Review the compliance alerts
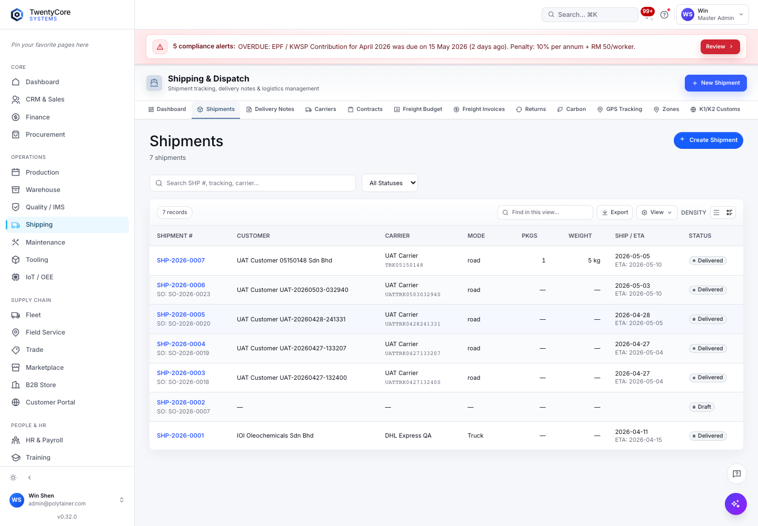The height and width of the screenshot is (526, 758). coord(720,47)
